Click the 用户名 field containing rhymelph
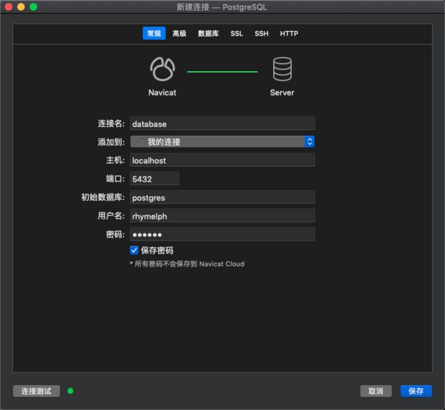Viewport: 445px width, 410px height. [222, 216]
